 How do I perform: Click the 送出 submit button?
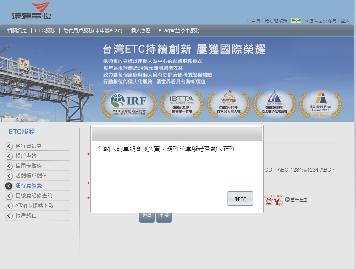(x=147, y=218)
